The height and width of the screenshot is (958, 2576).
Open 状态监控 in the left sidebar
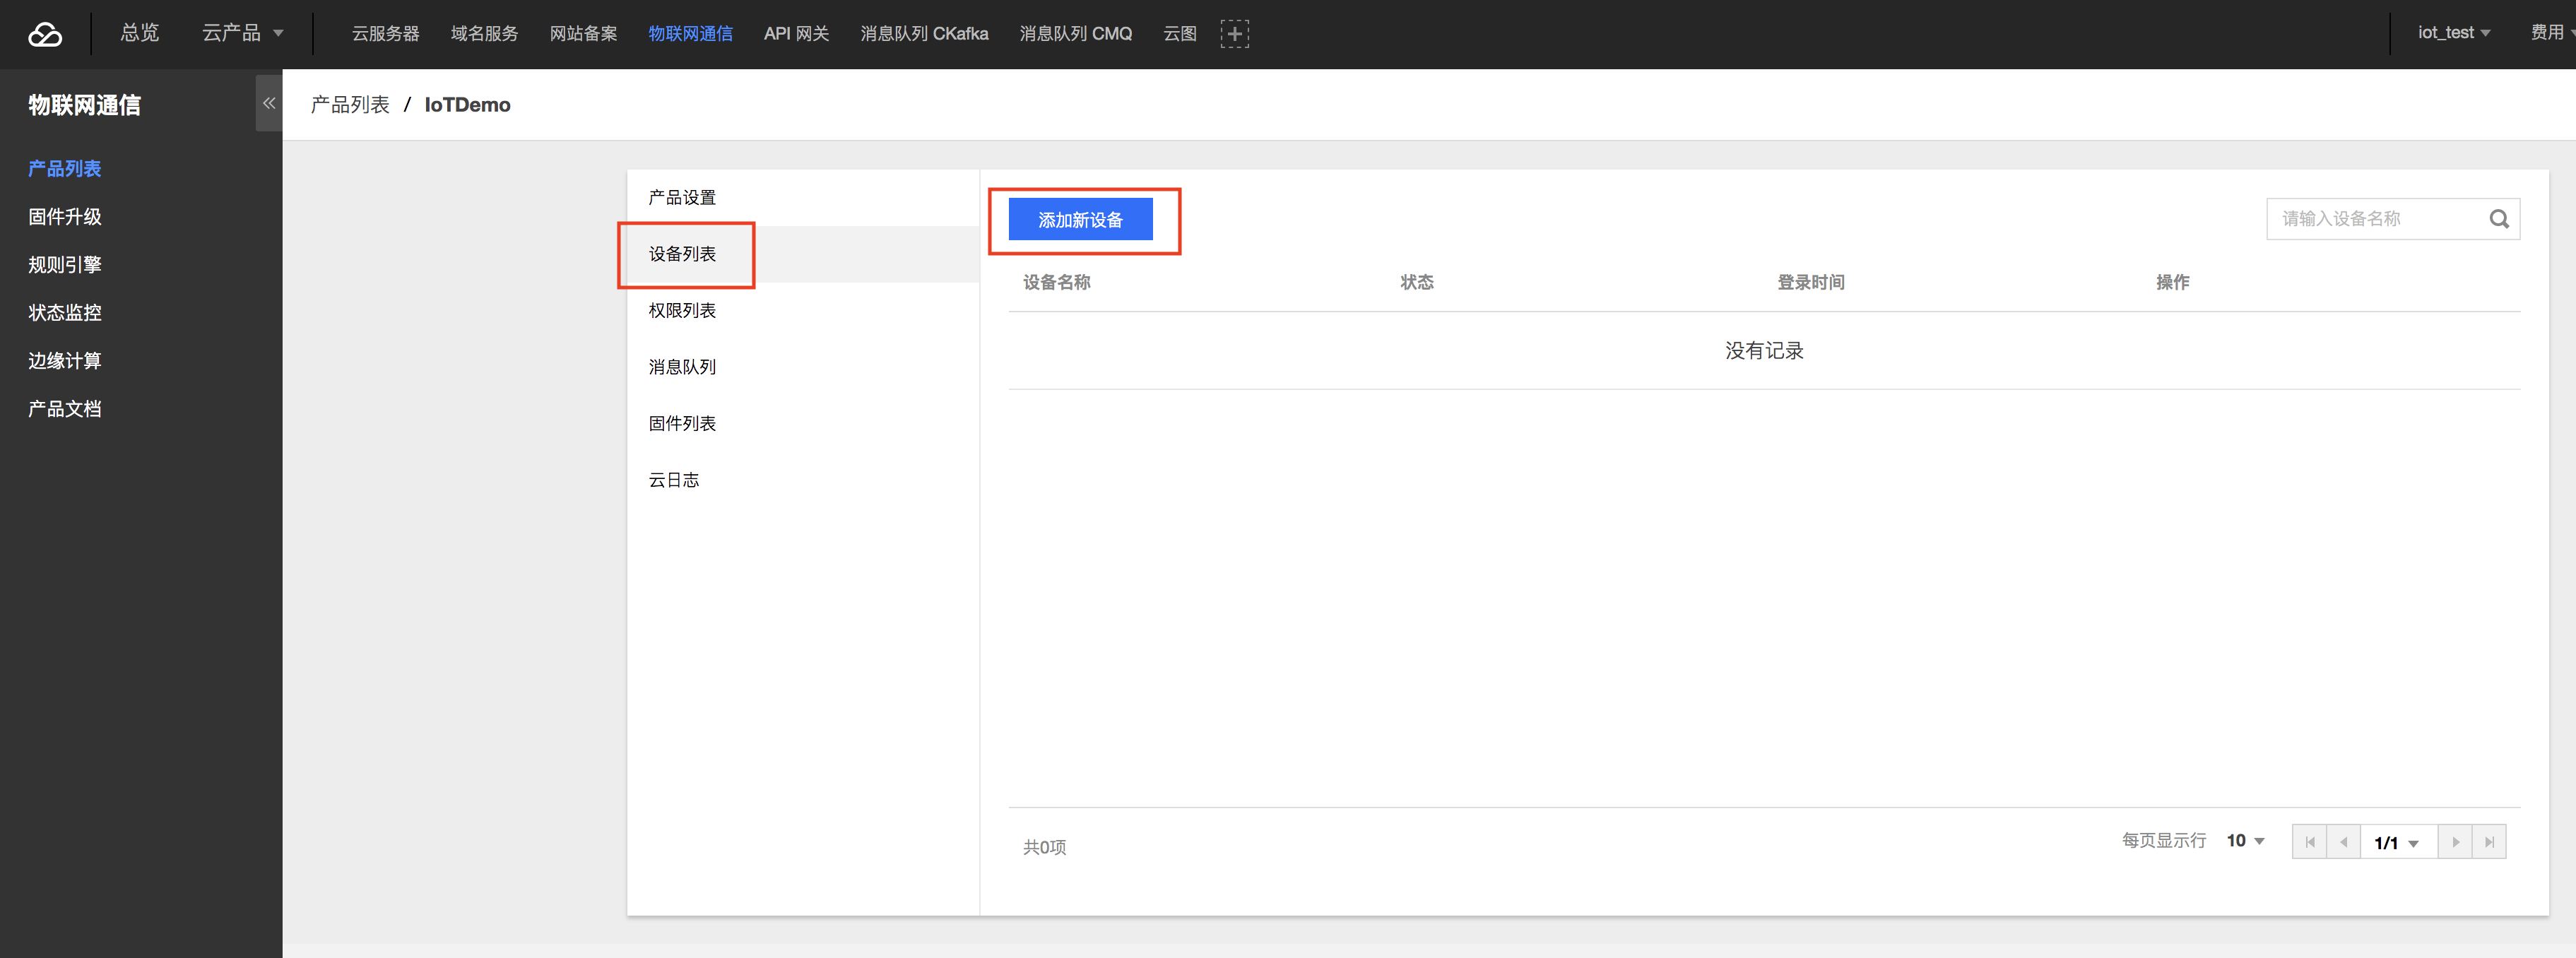click(65, 313)
